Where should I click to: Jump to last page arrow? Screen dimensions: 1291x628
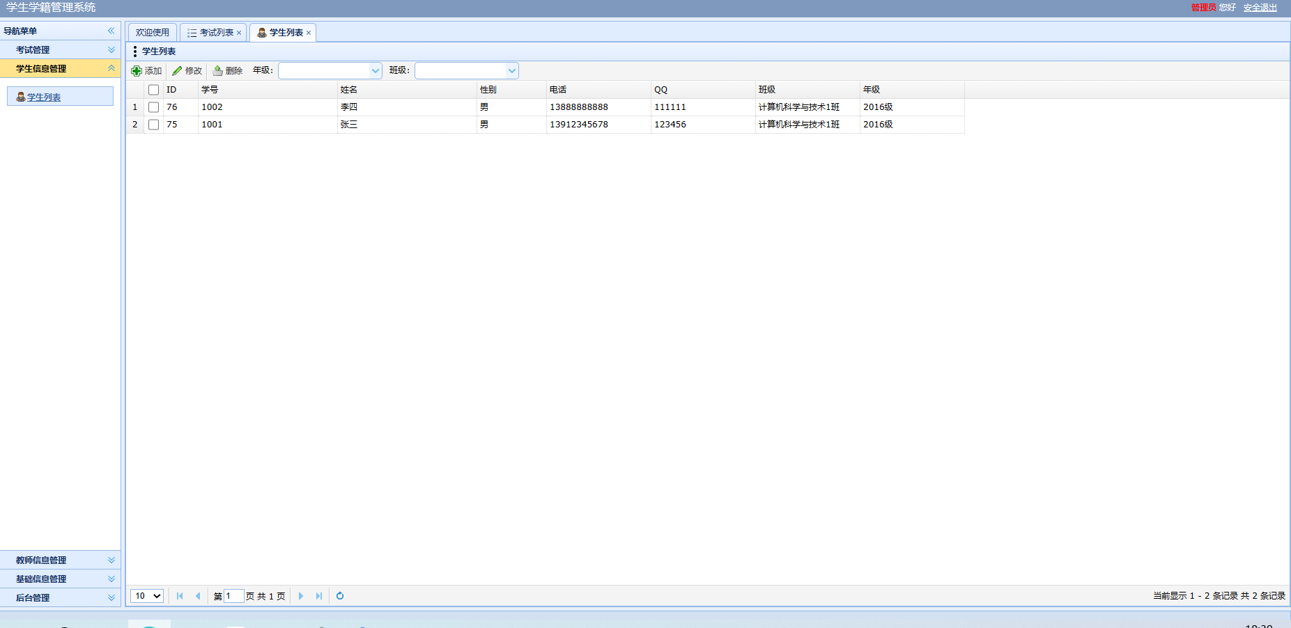(319, 596)
